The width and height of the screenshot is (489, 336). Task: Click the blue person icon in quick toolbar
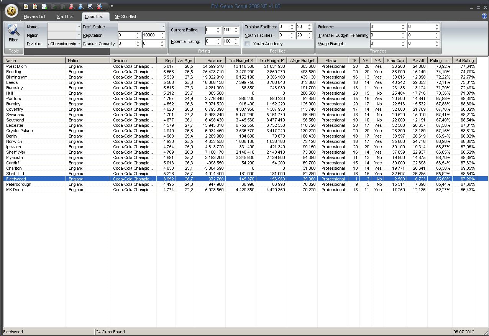81,7
